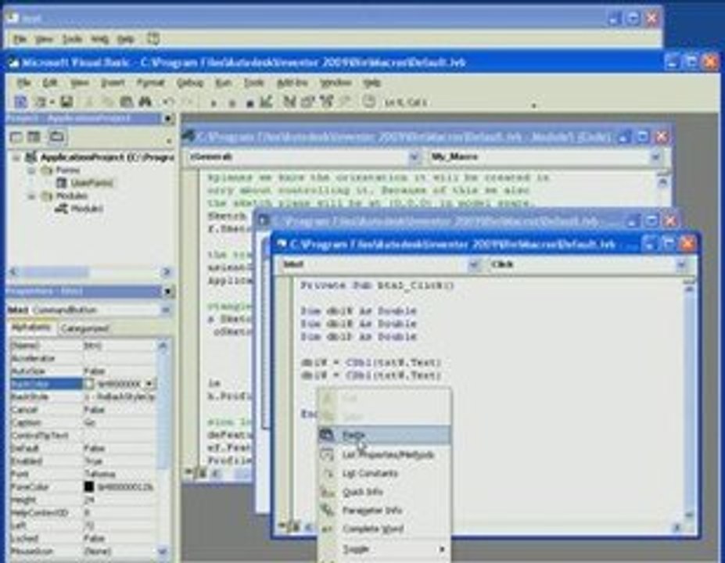Close the Properties panel
The height and width of the screenshot is (563, 725).
click(x=168, y=292)
